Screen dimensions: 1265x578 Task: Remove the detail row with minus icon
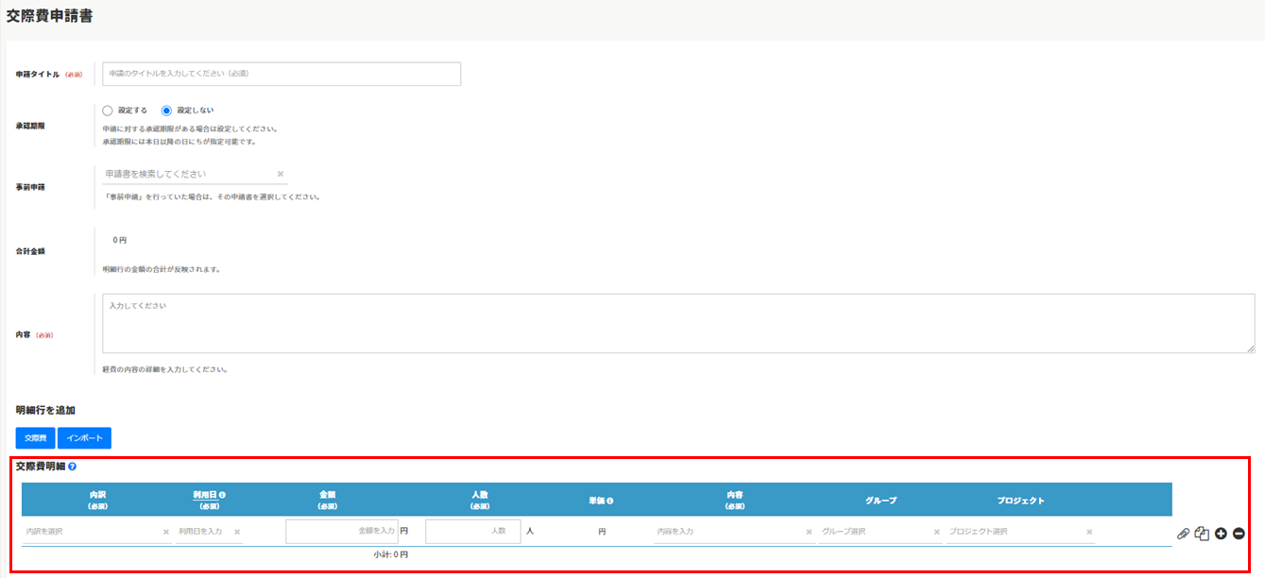tap(1239, 534)
